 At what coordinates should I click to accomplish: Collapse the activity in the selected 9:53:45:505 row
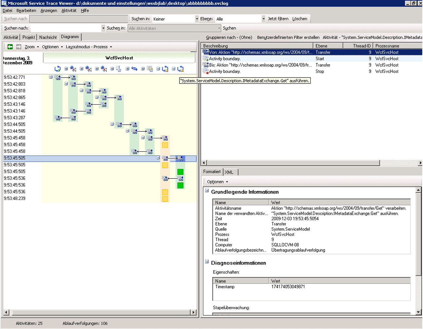pos(158,158)
